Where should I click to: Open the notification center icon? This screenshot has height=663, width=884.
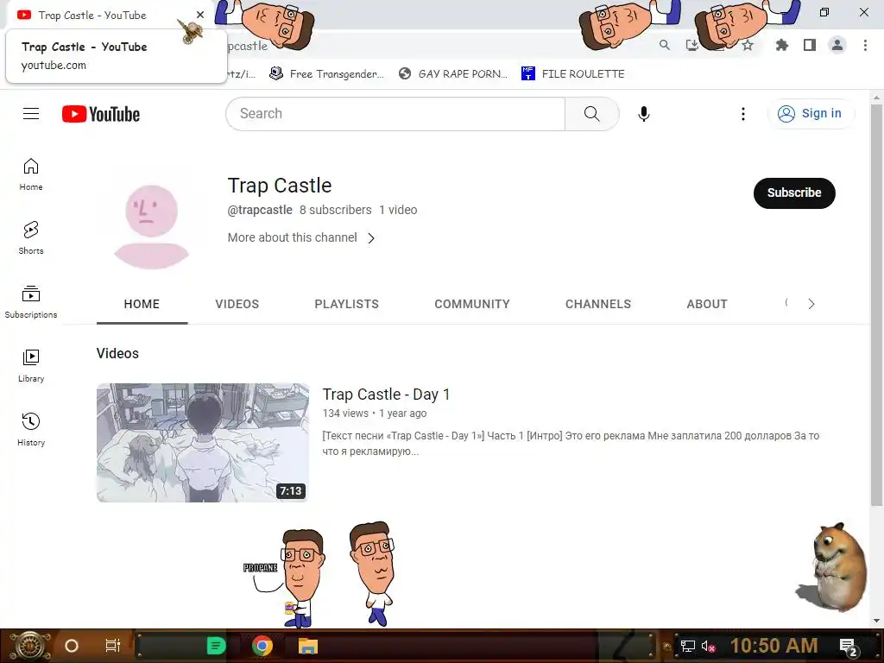point(849,646)
